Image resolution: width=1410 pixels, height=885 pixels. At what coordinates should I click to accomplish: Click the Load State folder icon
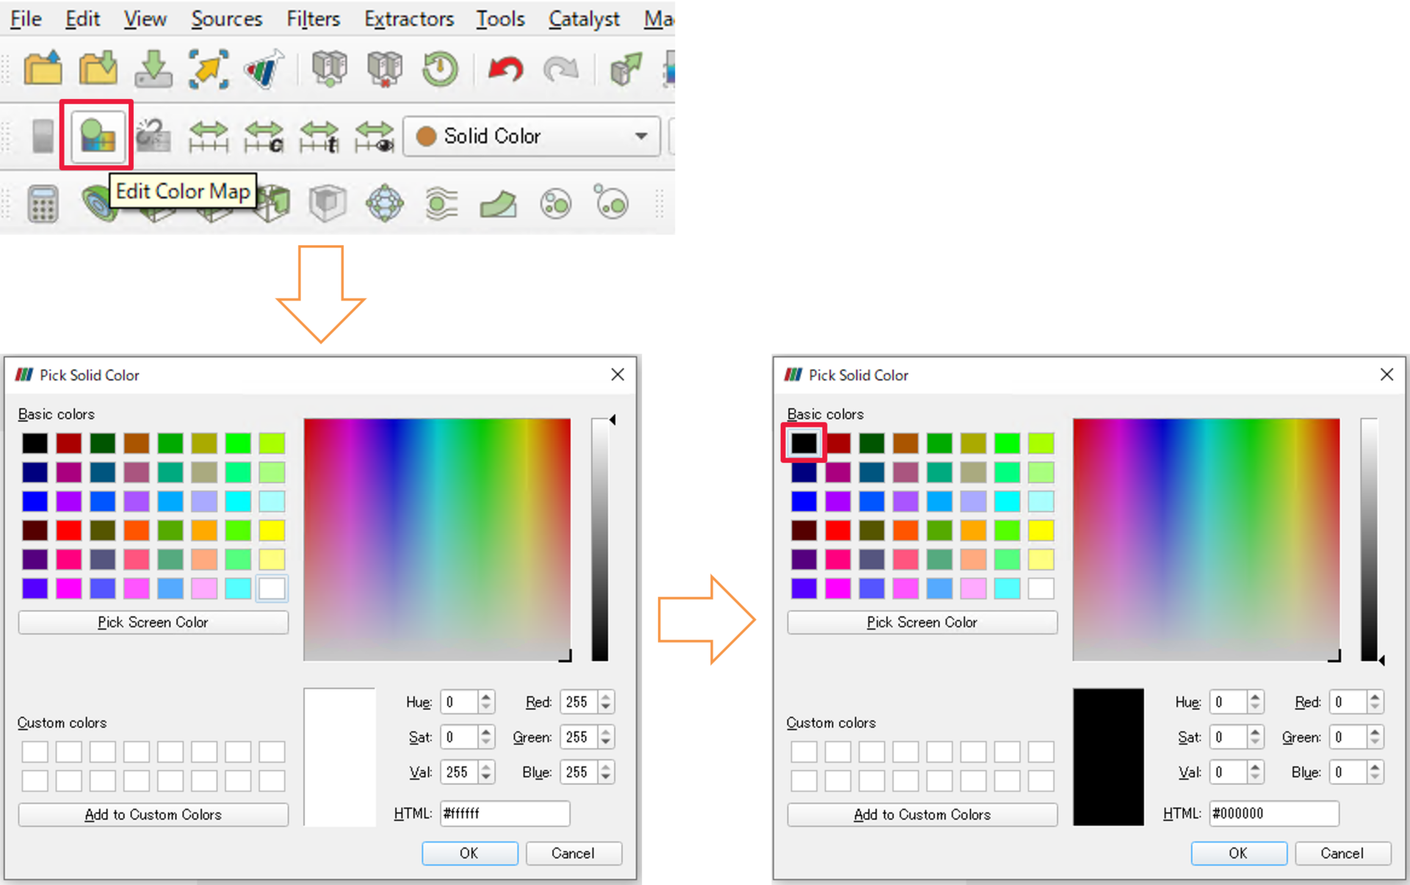pos(98,69)
